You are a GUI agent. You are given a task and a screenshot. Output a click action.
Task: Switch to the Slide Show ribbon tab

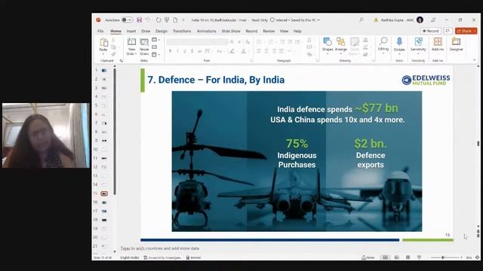[x=231, y=31]
